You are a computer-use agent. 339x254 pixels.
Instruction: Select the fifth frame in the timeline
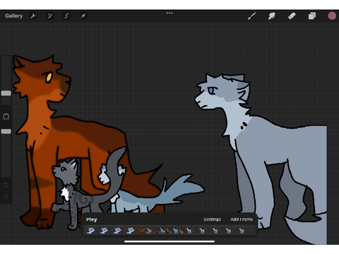click(x=145, y=230)
